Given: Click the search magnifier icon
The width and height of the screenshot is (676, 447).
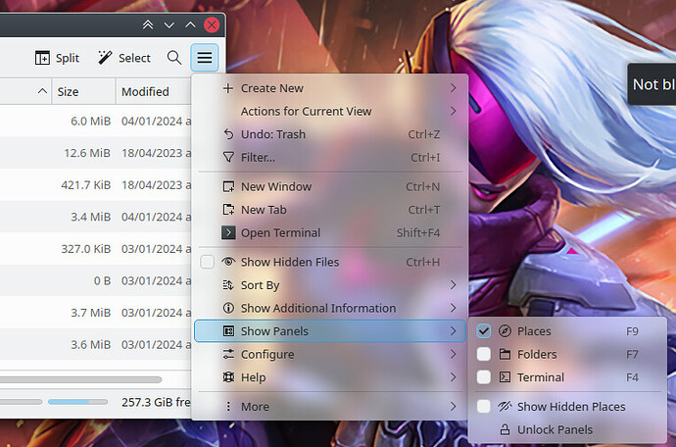Looking at the screenshot, I should point(173,58).
